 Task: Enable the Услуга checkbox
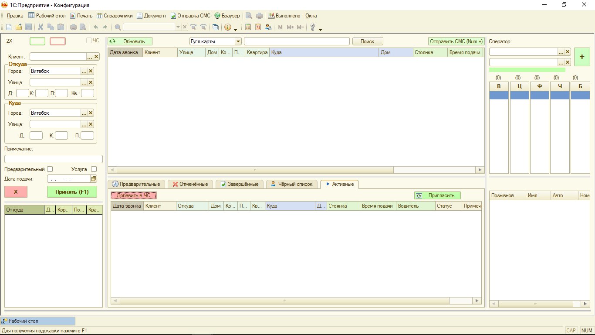[x=94, y=169]
